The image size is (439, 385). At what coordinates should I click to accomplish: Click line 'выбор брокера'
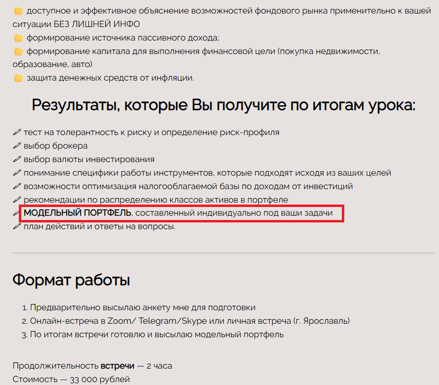pos(56,146)
